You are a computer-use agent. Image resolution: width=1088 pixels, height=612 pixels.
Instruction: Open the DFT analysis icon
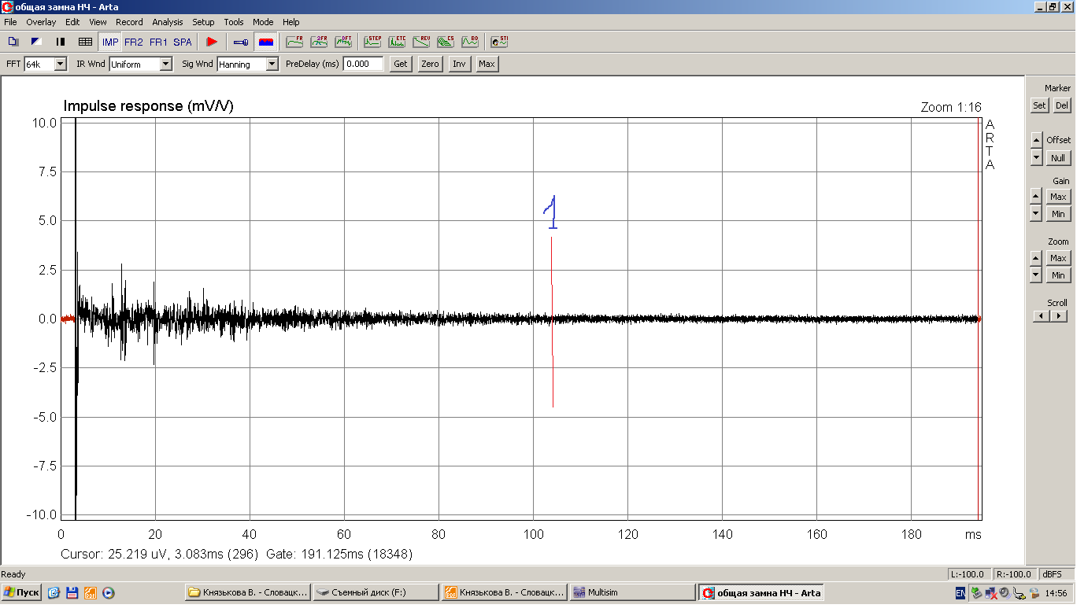click(x=344, y=42)
